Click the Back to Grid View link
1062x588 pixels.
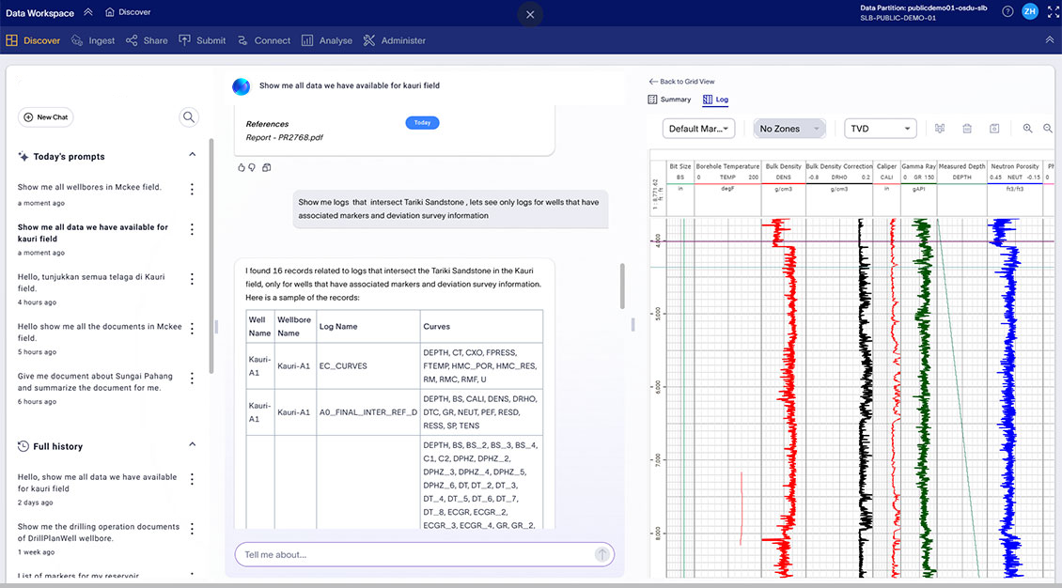(x=683, y=81)
